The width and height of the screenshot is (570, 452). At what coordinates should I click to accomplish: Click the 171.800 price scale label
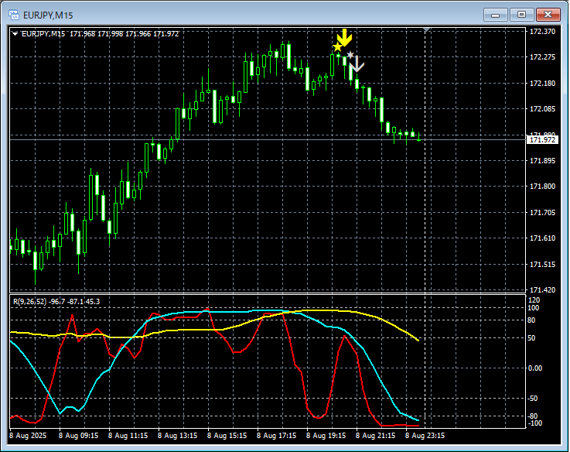[x=542, y=187]
